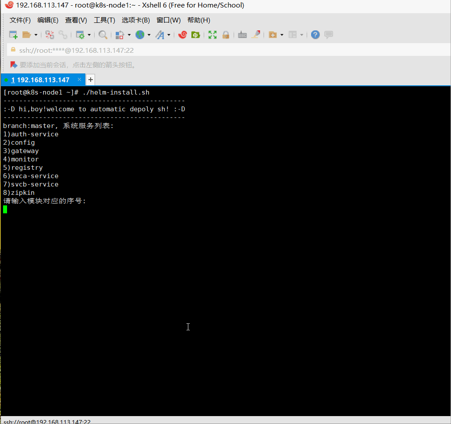
Task: Launch Xftp green file transfer icon
Action: pyautogui.click(x=196, y=35)
